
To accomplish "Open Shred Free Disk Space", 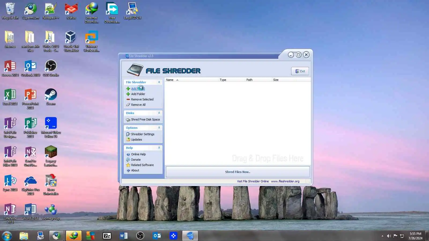I will pos(145,119).
